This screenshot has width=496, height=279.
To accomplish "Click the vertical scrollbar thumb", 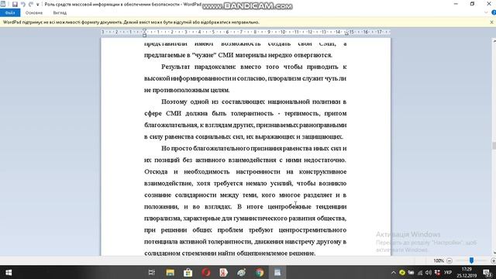I will click(x=494, y=146).
